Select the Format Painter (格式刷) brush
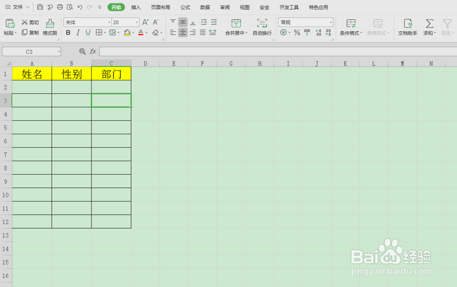Image resolution: width=457 pixels, height=287 pixels. 50,27
